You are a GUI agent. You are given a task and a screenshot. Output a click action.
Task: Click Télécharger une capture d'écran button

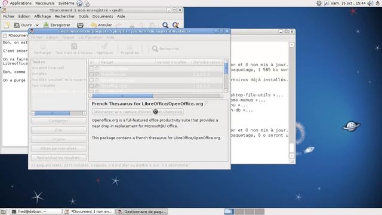[122, 112]
